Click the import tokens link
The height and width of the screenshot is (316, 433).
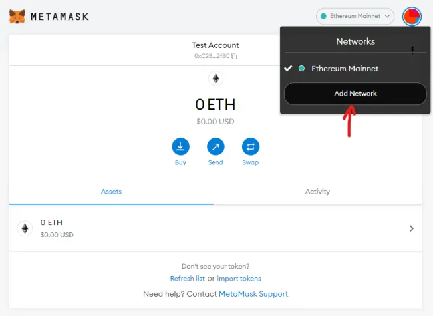pyautogui.click(x=239, y=279)
